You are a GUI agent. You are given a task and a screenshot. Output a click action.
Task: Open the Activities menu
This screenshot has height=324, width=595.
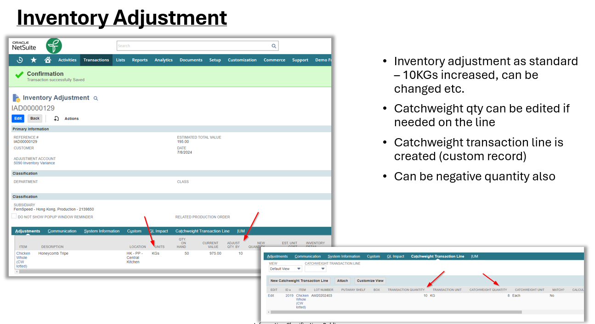point(68,60)
